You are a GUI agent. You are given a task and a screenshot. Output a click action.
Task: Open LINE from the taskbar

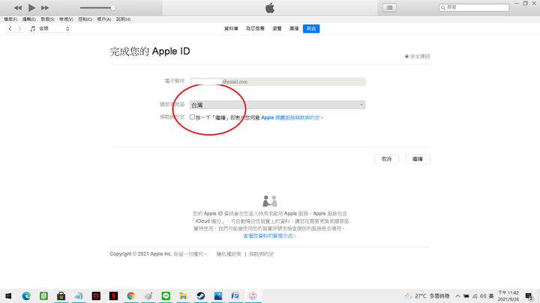166,296
